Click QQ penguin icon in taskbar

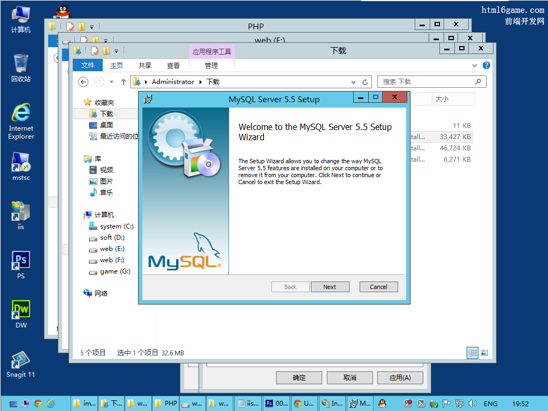(x=383, y=404)
